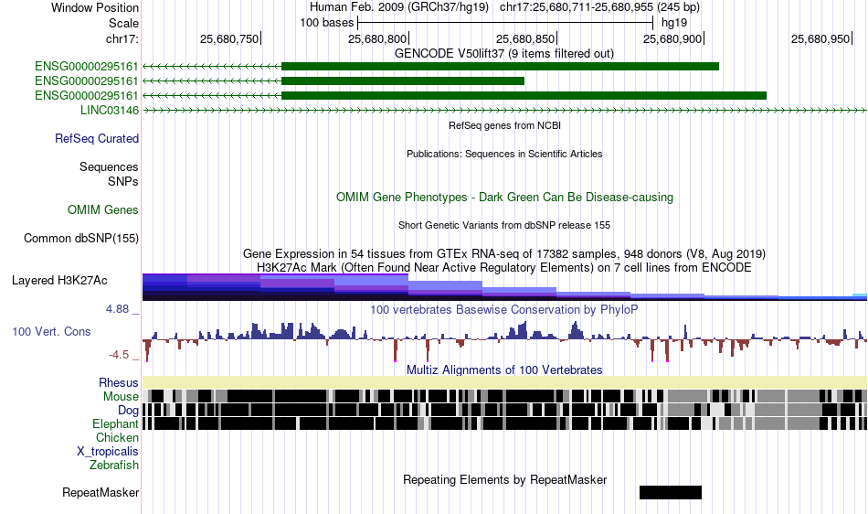868x514 pixels.
Task: Select the 25,680,750 ruler coordinate
Action: pos(229,38)
